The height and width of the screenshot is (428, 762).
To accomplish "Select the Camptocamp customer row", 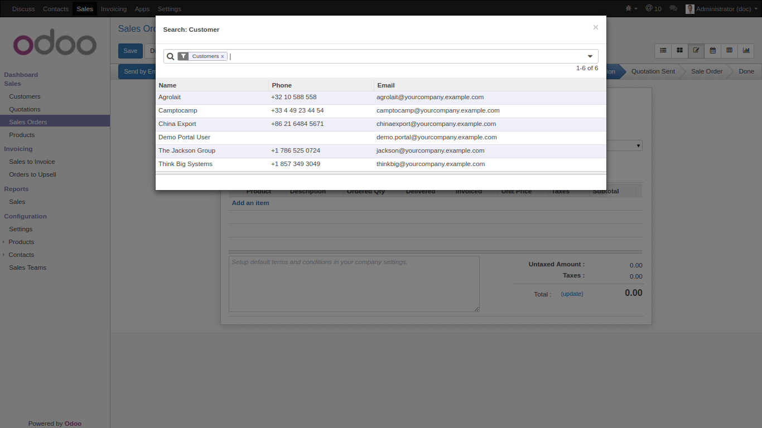I will 381,111.
